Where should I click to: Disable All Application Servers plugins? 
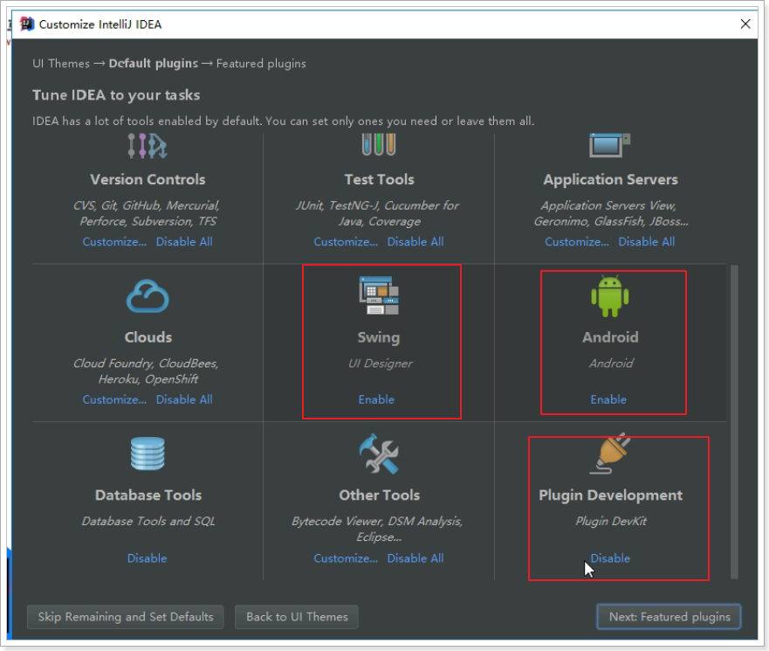click(646, 242)
